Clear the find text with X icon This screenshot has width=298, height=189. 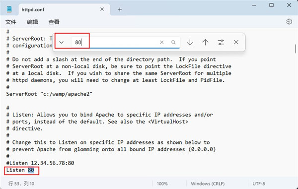point(162,42)
